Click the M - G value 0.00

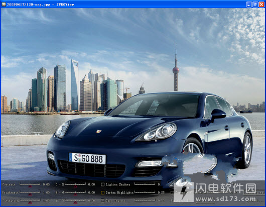[x=91, y=193]
